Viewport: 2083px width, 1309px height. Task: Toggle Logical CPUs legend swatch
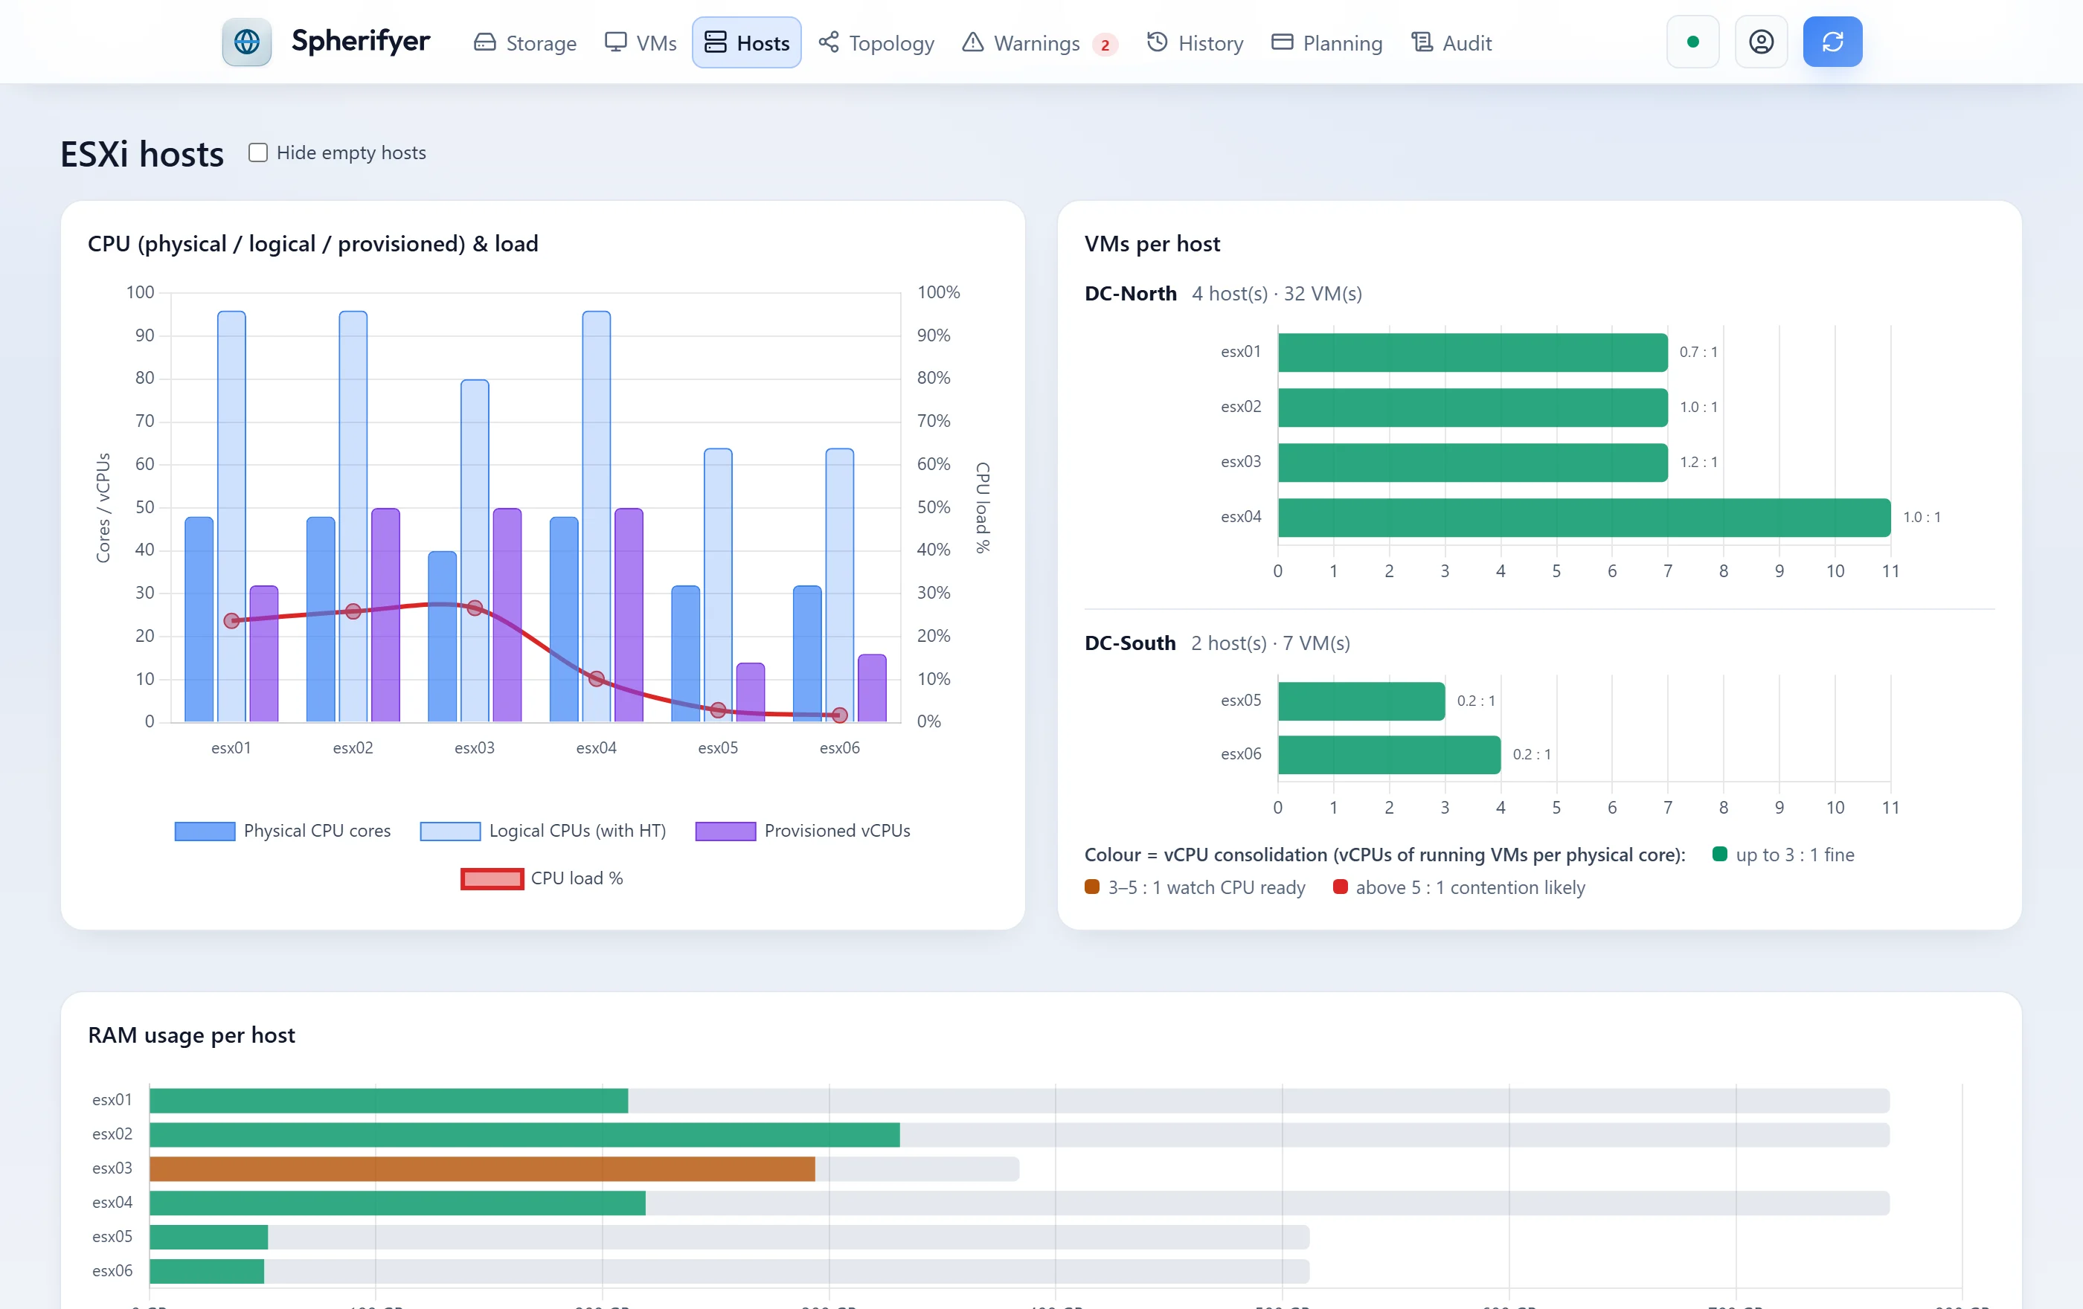pyautogui.click(x=450, y=831)
